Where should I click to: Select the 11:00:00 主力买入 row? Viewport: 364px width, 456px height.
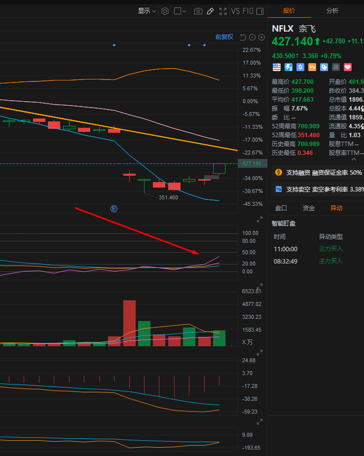(x=316, y=249)
